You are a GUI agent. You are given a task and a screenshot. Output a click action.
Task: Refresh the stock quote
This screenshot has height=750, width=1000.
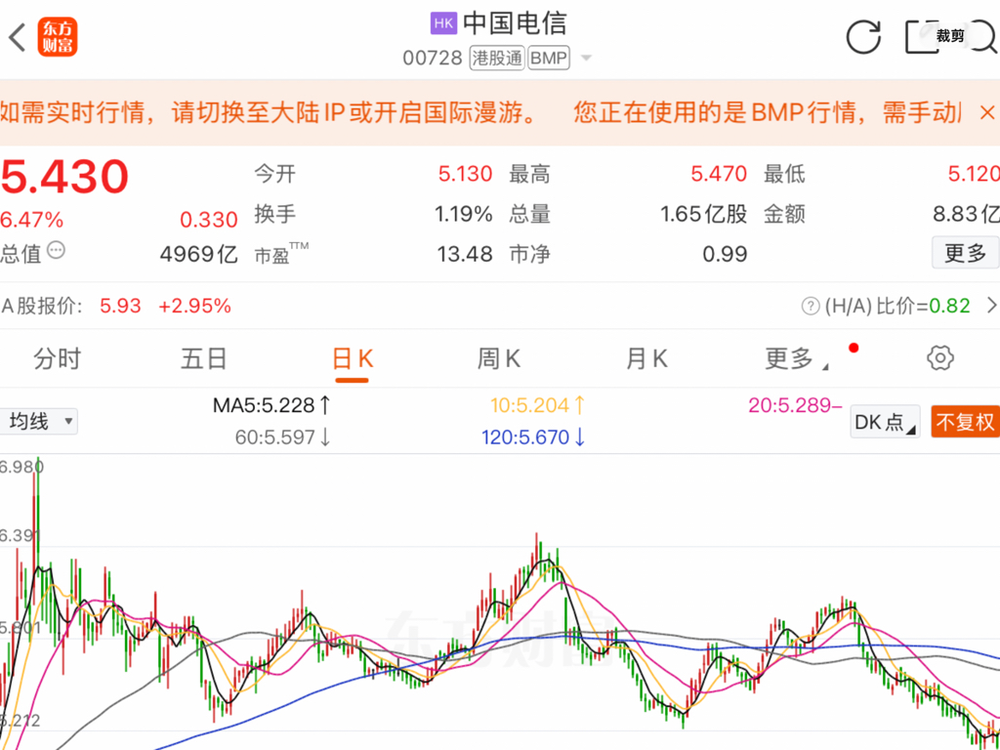tap(863, 37)
